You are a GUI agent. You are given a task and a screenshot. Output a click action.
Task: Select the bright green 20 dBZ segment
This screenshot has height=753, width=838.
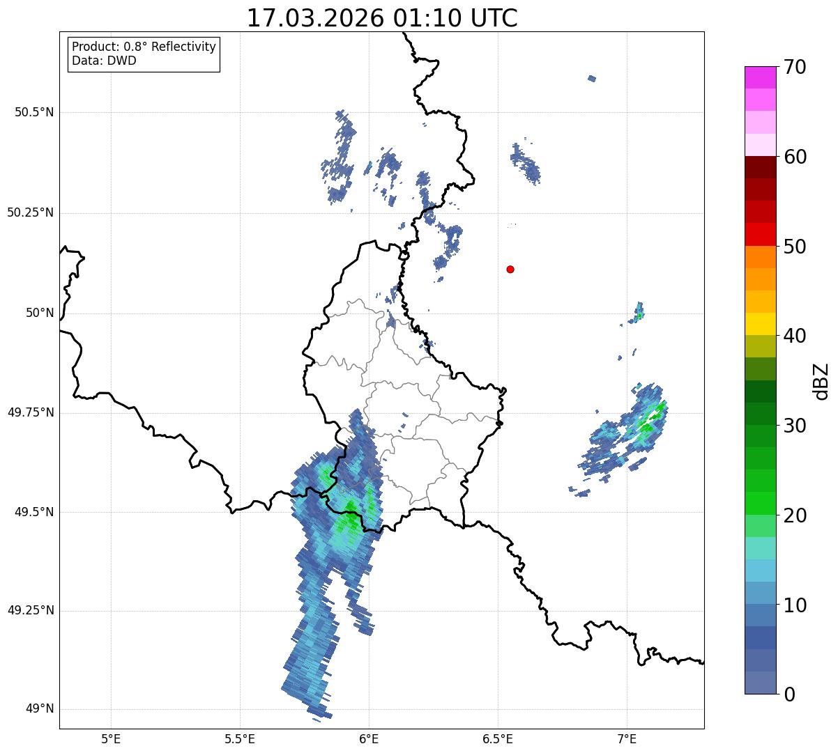pos(762,504)
